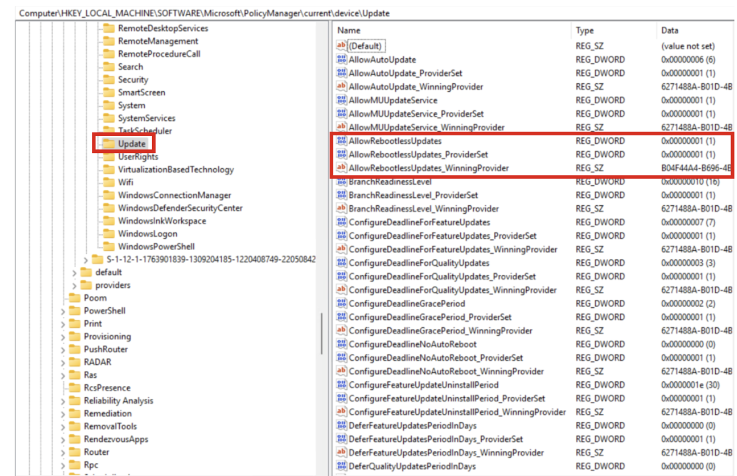
Task: Select the WindowsDefenderSecurityCenter key
Action: pyautogui.click(x=180, y=208)
